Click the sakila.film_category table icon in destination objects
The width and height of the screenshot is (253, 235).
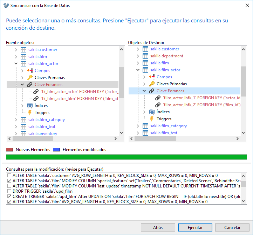pos(145,126)
